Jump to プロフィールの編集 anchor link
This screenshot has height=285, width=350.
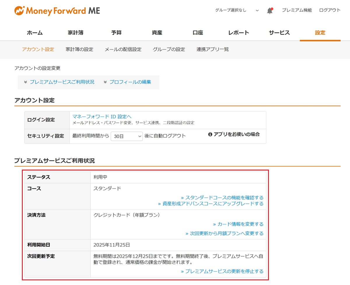(130, 82)
